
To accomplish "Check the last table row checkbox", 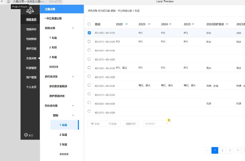I will click(x=89, y=111).
